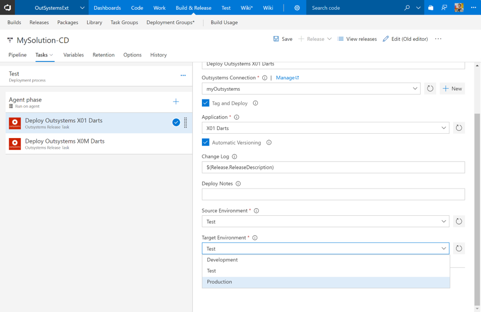This screenshot has width=481, height=312.
Task: Add a task to Agent phase
Action: (176, 102)
